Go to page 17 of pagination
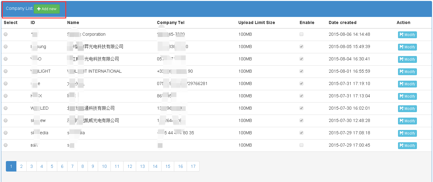 193,166
